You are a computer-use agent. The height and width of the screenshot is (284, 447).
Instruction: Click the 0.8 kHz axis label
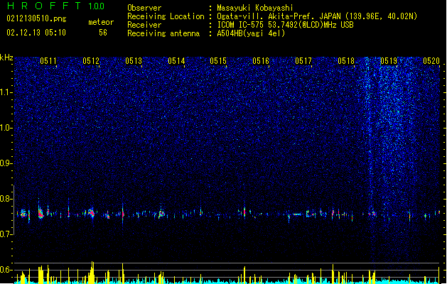(6, 199)
